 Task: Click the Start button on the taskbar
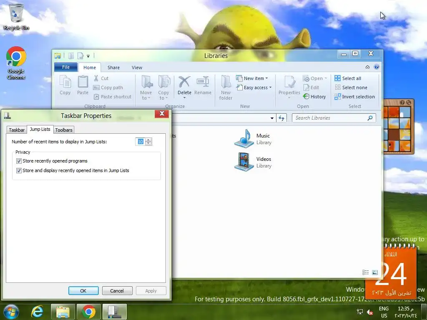coord(11,312)
